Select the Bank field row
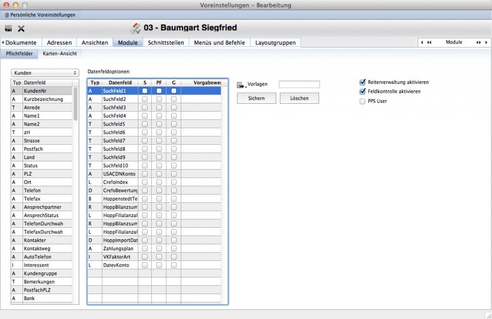 click(x=41, y=298)
